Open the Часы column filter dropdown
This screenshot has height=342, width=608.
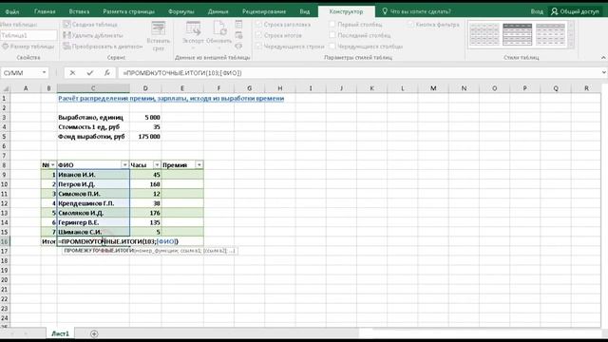157,164
